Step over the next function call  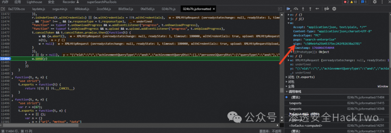(296, 9)
